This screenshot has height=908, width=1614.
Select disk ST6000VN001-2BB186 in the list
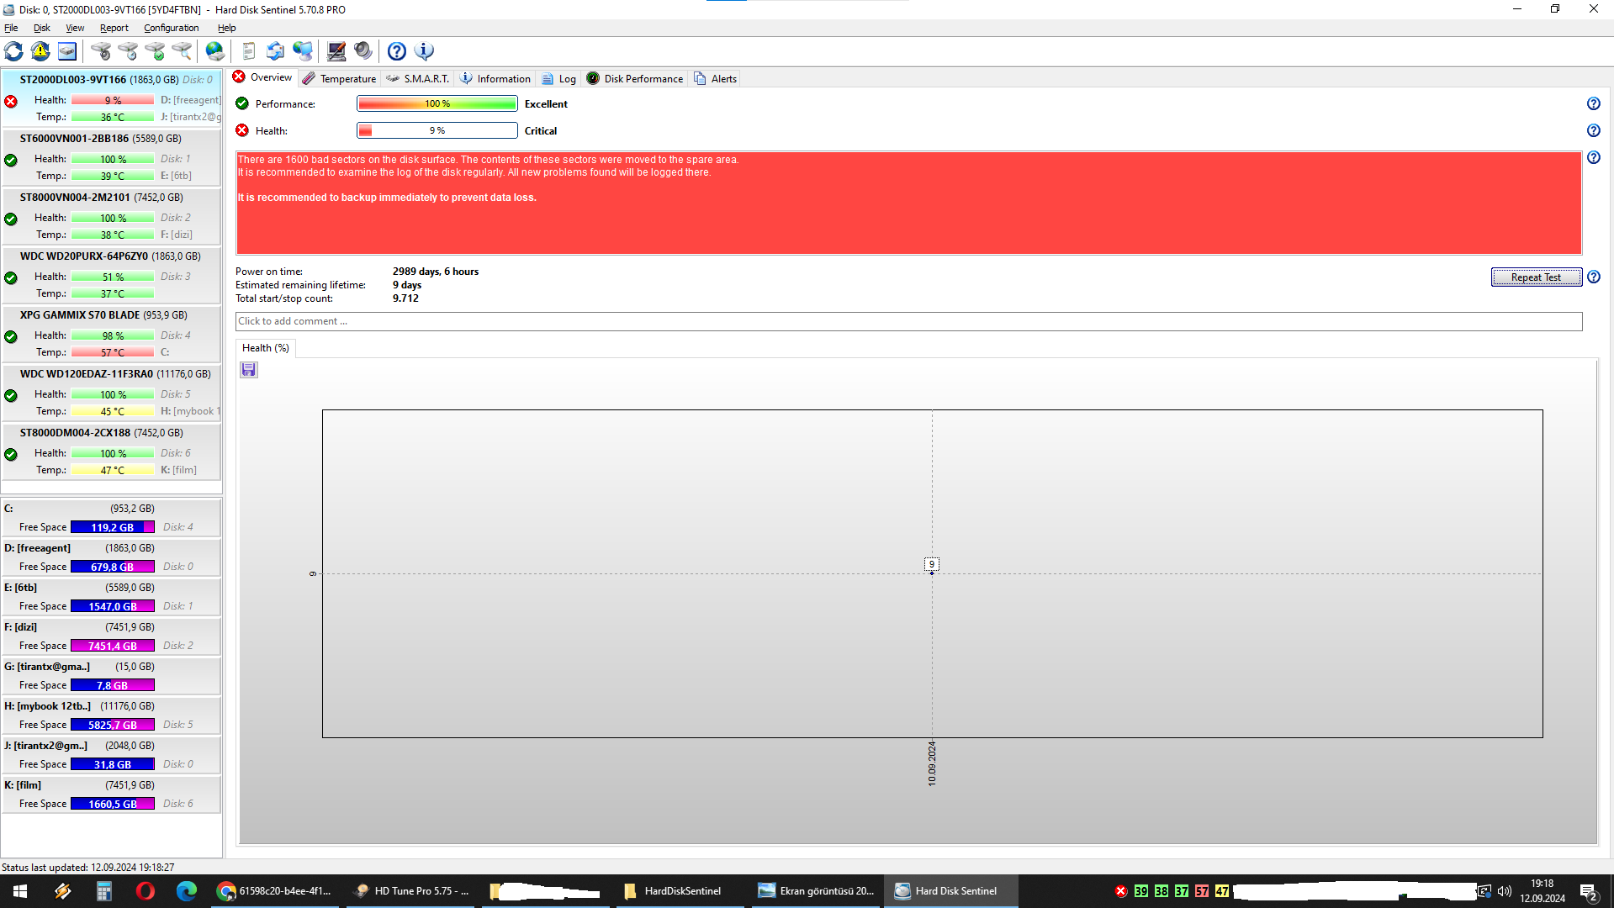point(112,157)
